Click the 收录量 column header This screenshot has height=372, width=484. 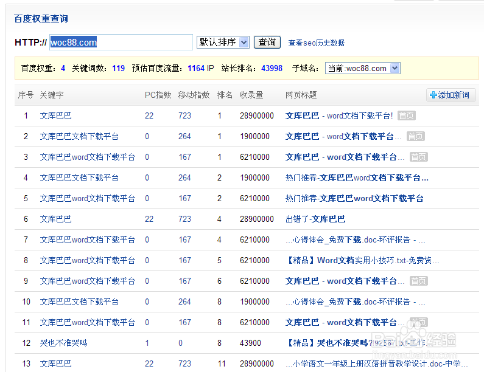pos(251,95)
